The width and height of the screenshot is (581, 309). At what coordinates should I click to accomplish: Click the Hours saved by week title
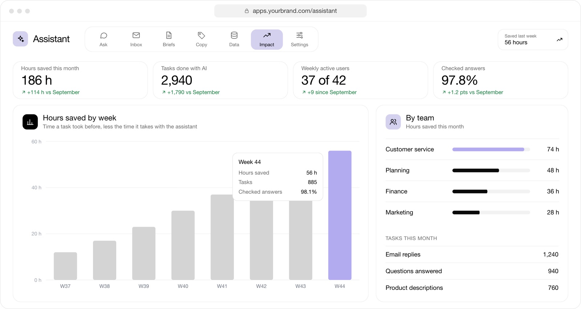pyautogui.click(x=80, y=118)
